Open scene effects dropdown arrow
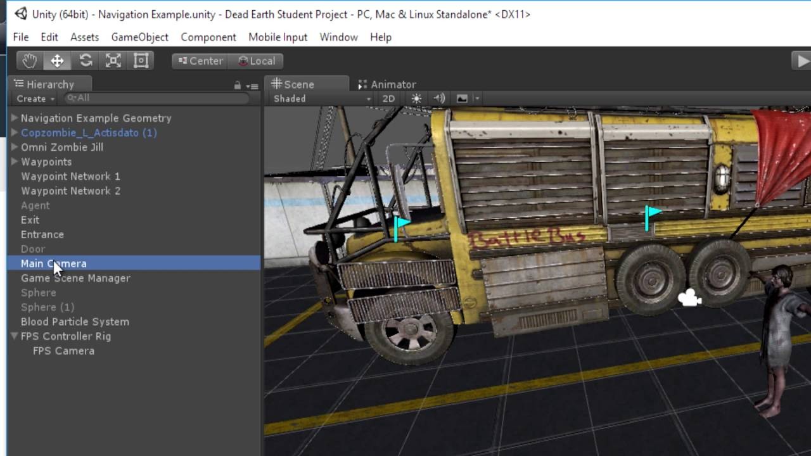This screenshot has height=456, width=811. [x=476, y=98]
